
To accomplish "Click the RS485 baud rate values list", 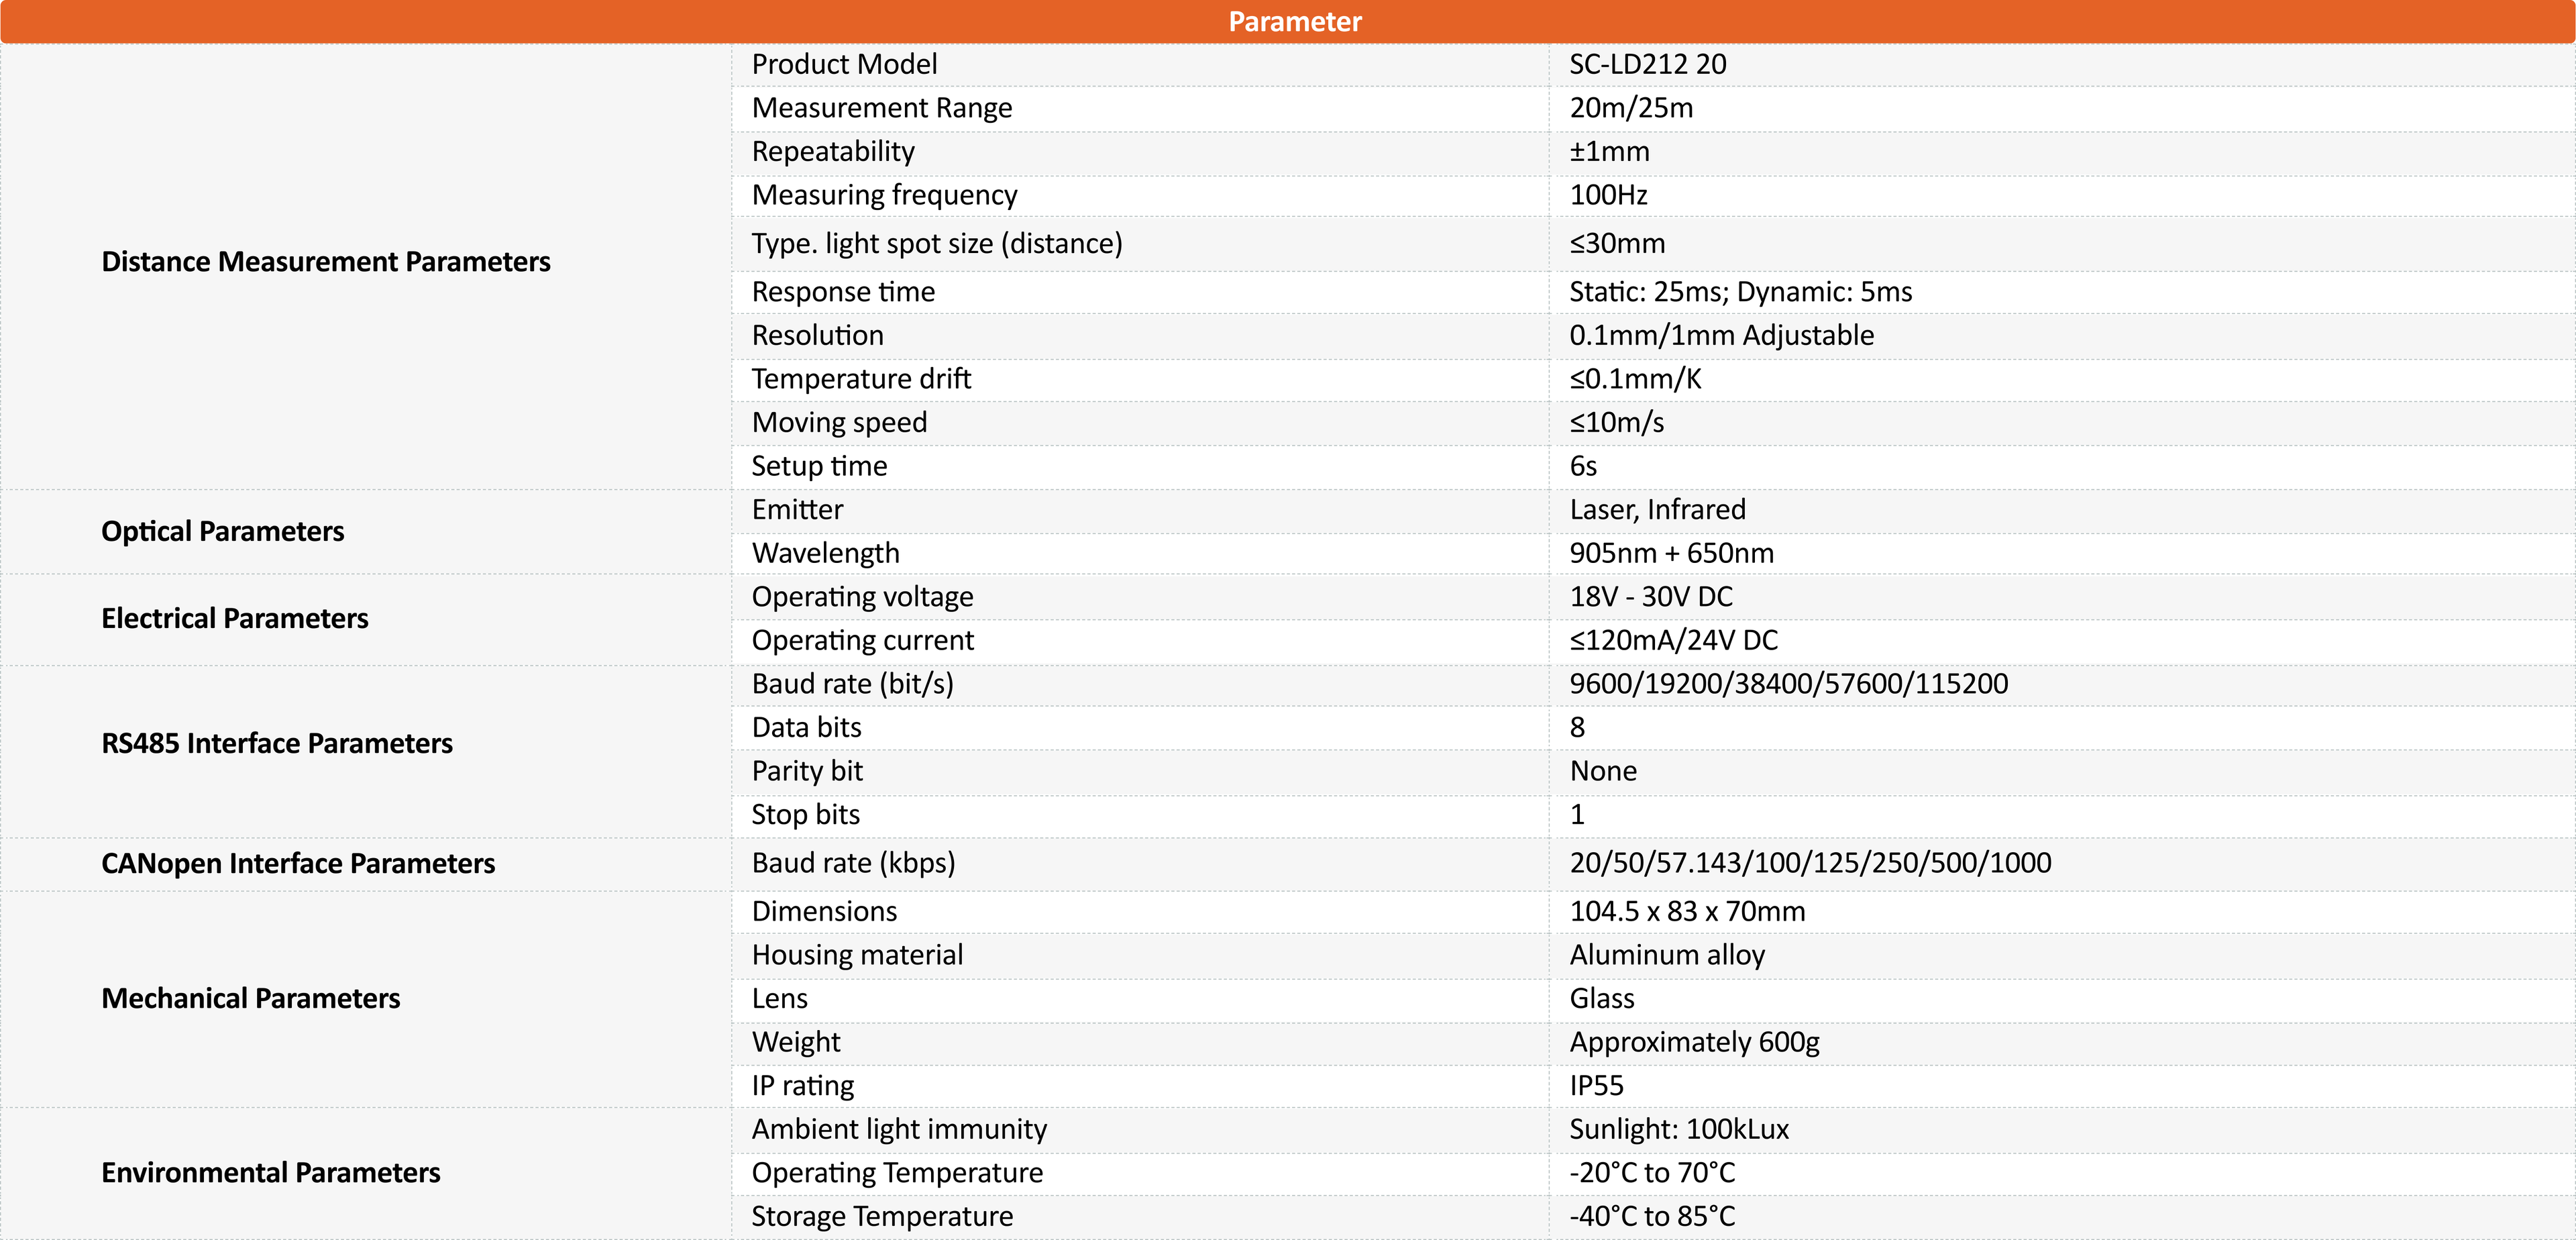I will coord(1788,684).
